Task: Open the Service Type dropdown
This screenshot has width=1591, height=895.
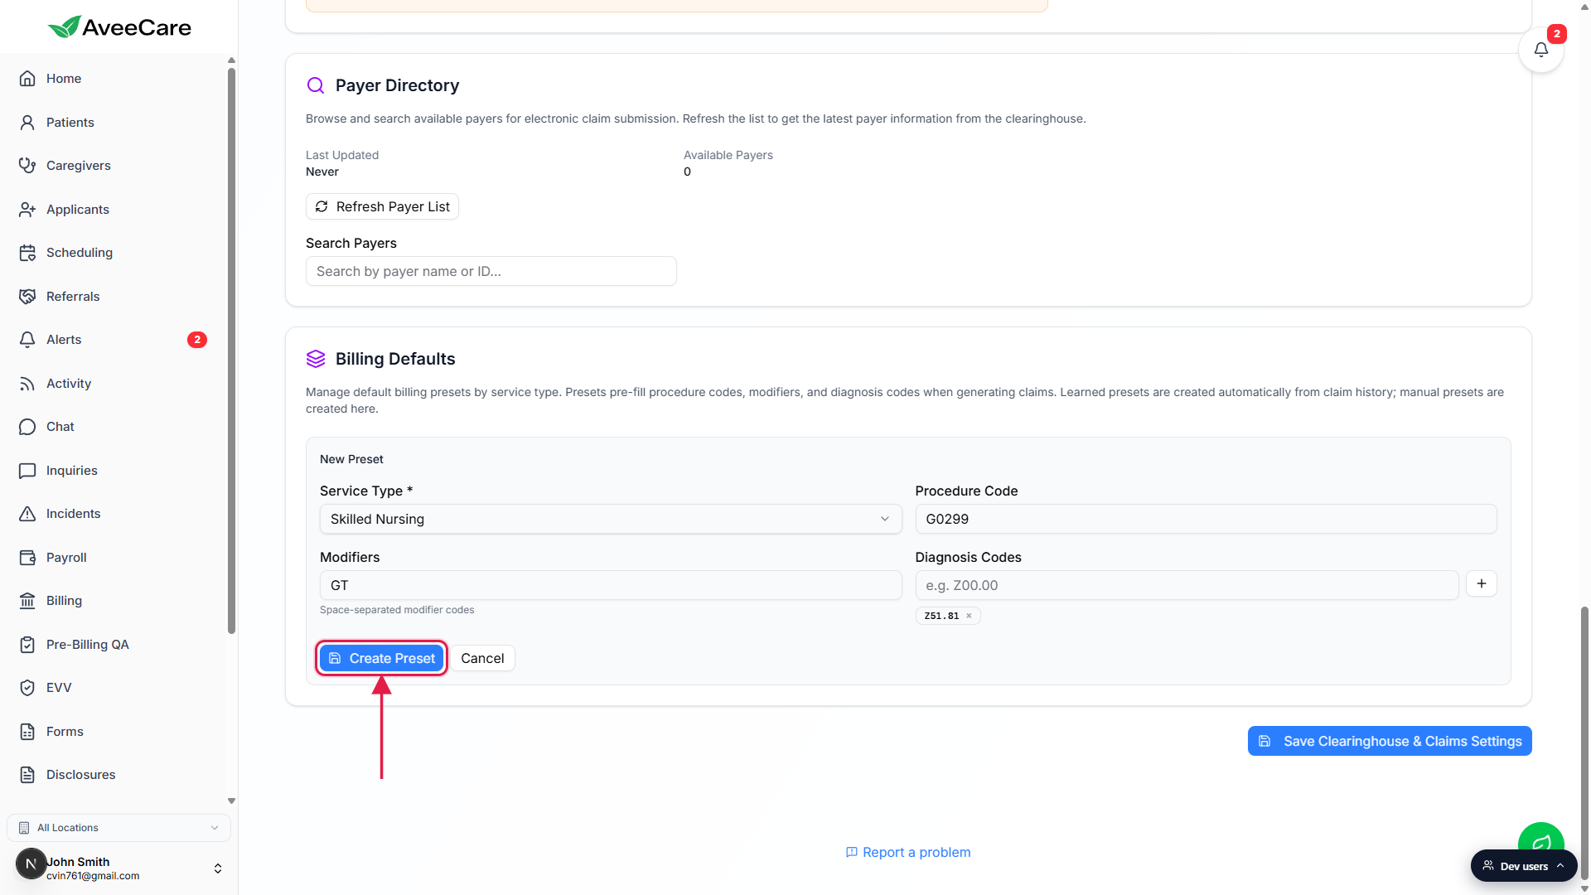Action: (x=611, y=519)
